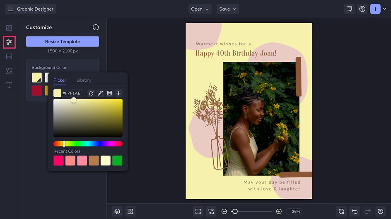Zoom in with the plus icon
This screenshot has height=219, width=391.
coord(279,211)
